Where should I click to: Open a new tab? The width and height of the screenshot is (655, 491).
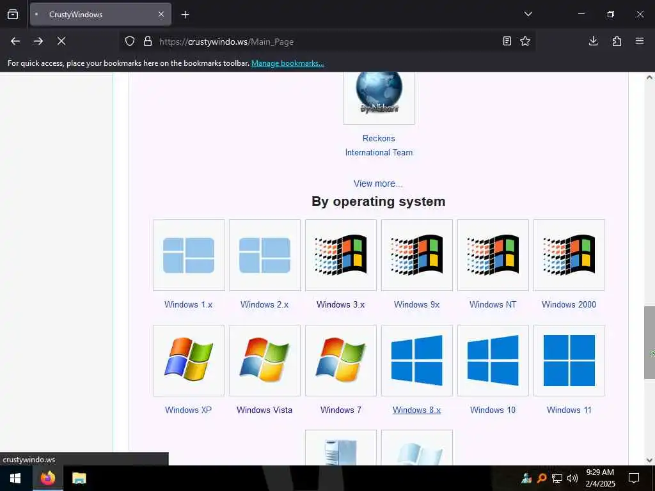[x=185, y=15]
